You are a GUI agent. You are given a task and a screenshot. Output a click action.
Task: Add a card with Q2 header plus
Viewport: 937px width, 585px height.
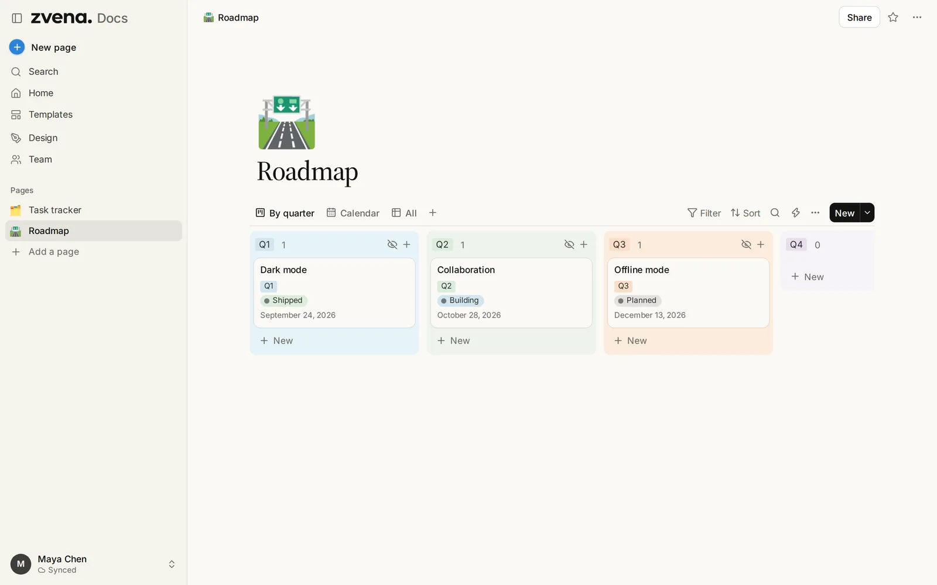584,245
